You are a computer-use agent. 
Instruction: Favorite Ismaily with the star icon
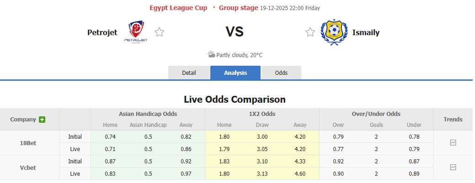310,32
